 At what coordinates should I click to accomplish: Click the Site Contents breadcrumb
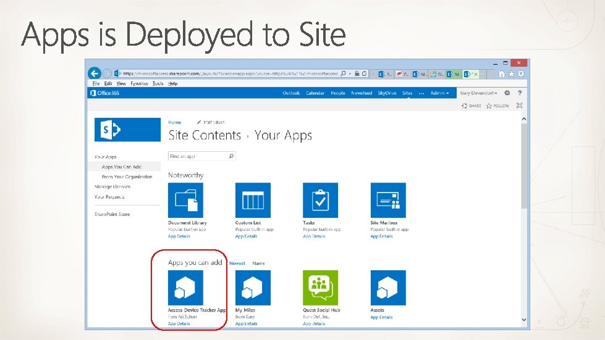pos(205,135)
